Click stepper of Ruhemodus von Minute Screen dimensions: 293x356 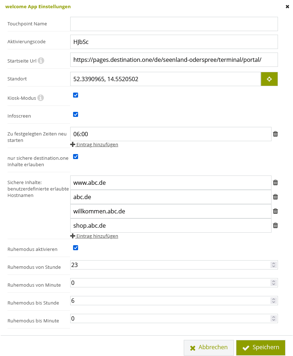pos(274,283)
